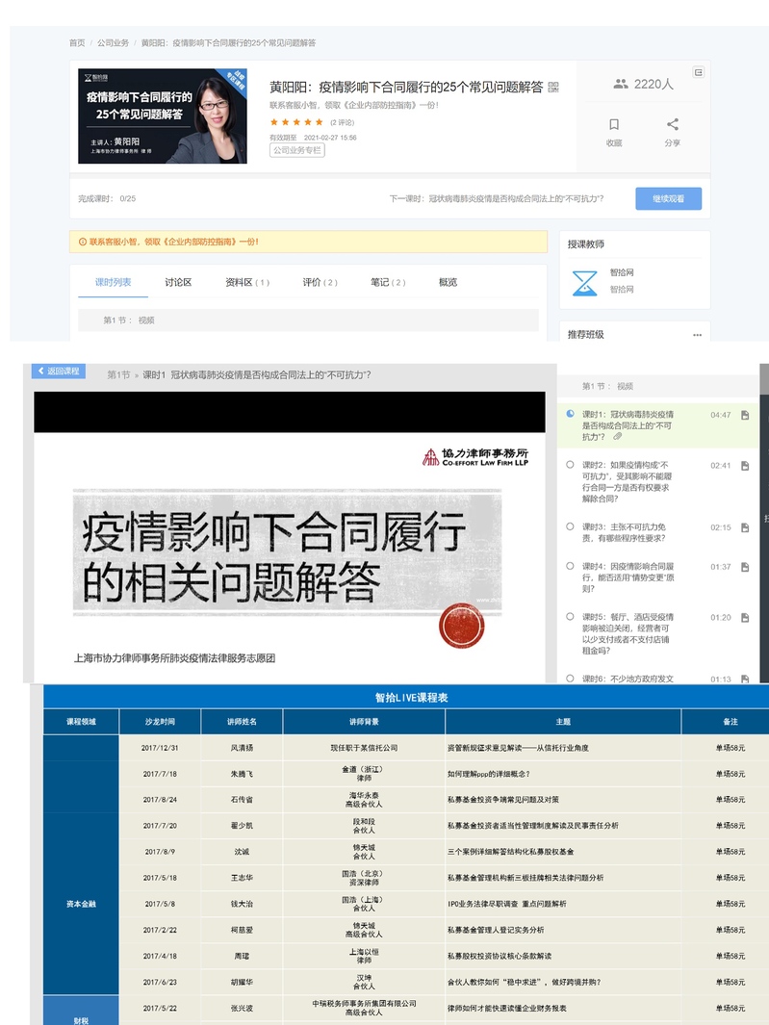This screenshot has width=769, height=1025.
Task: Switch to the 概览 tab
Action: coord(448,282)
